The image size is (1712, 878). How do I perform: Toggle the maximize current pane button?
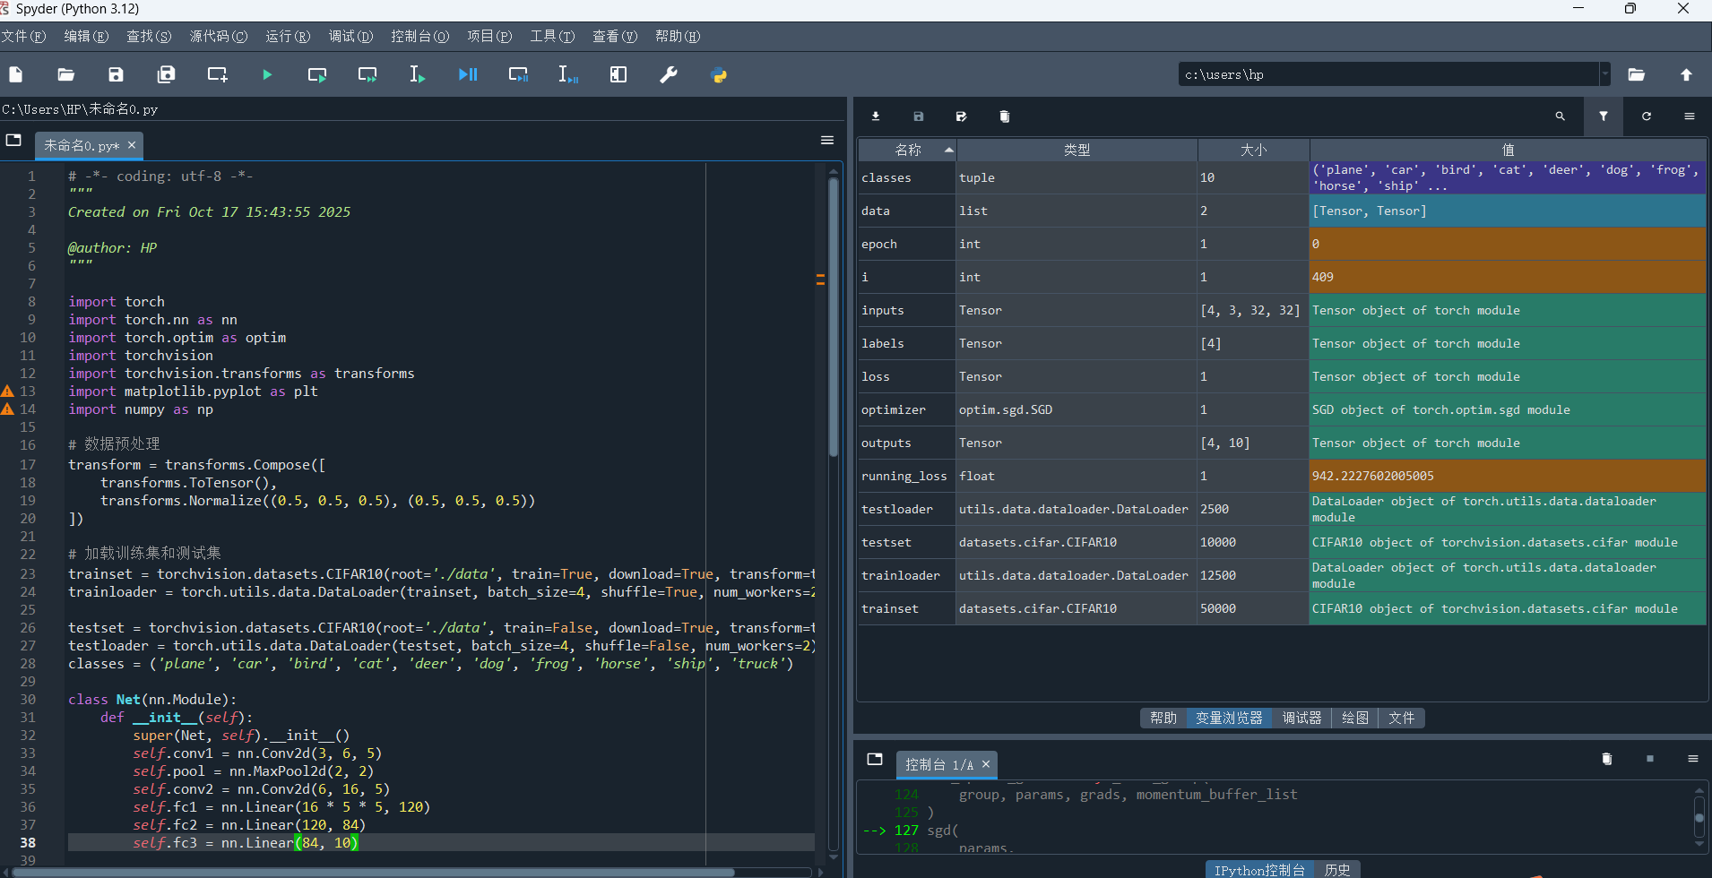click(618, 75)
